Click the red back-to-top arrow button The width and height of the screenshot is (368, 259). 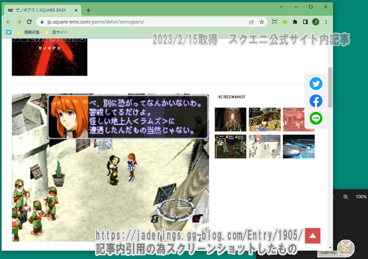313,236
